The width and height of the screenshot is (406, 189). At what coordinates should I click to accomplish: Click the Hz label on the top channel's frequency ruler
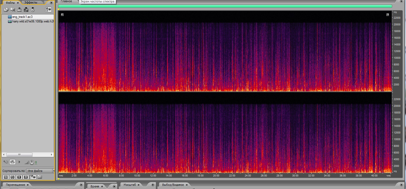(x=395, y=12)
